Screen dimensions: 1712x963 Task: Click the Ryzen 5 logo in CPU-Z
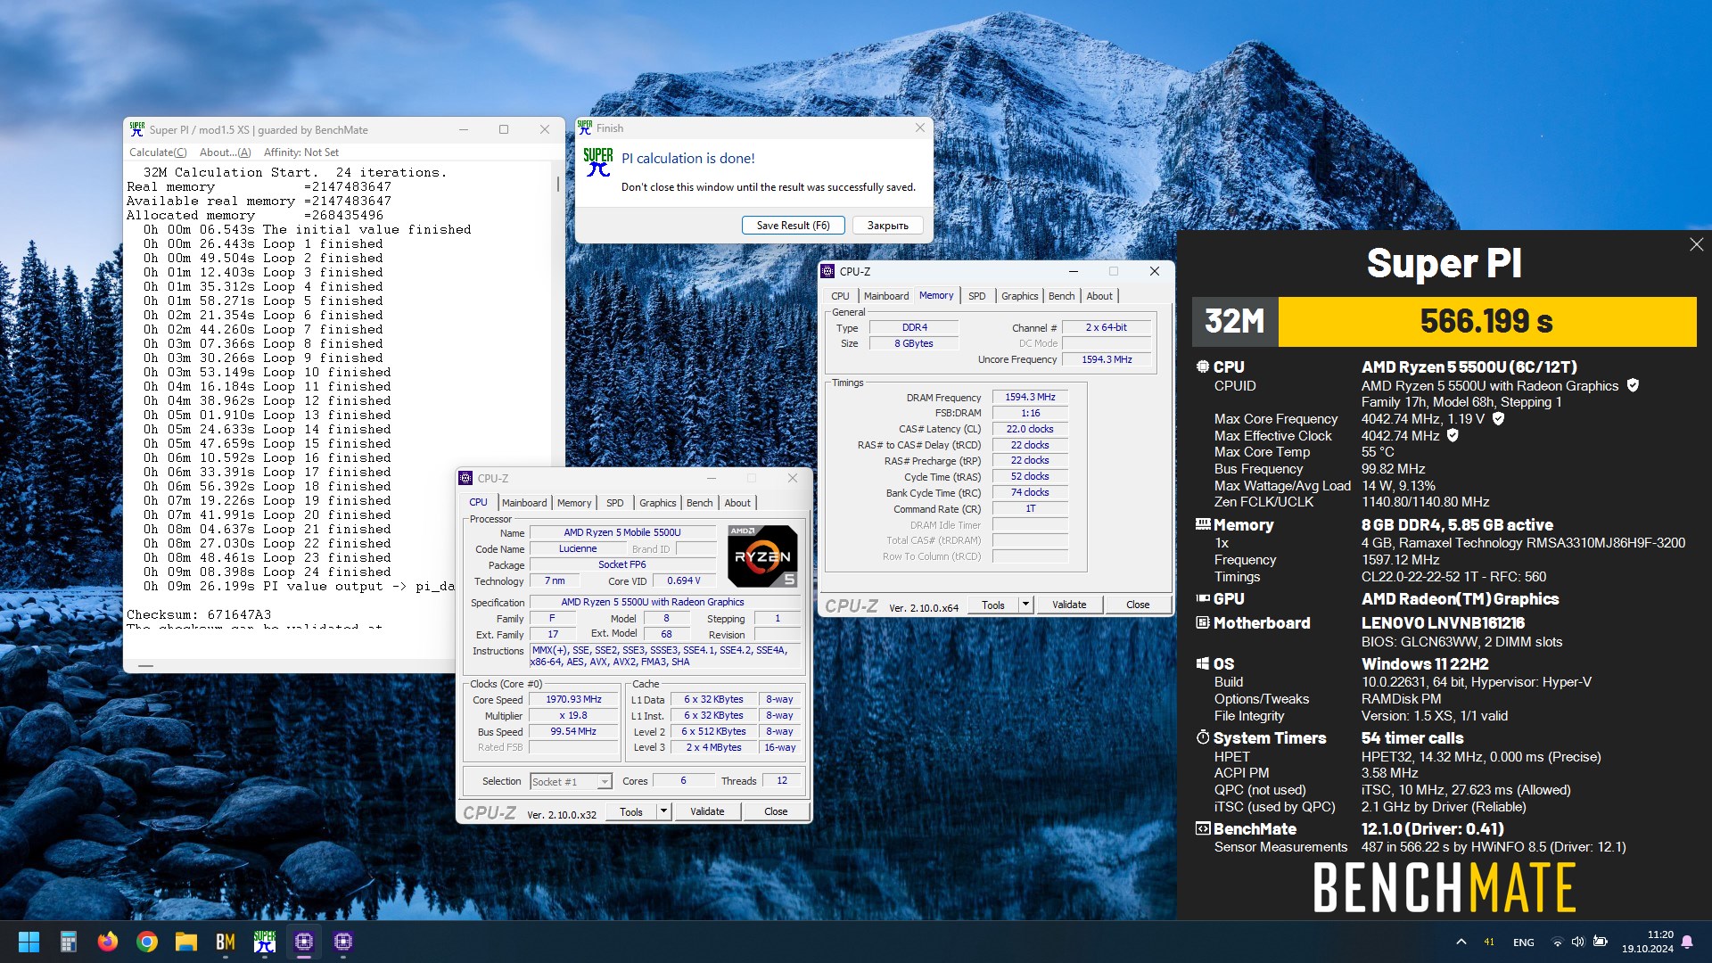(762, 556)
